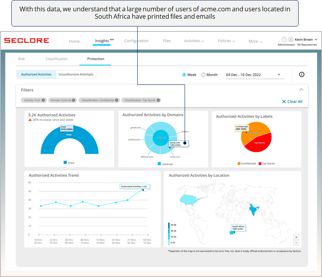Image resolution: width=322 pixels, height=277 pixels.
Task: Click the Top Secret legend swatch
Action: pos(260,164)
